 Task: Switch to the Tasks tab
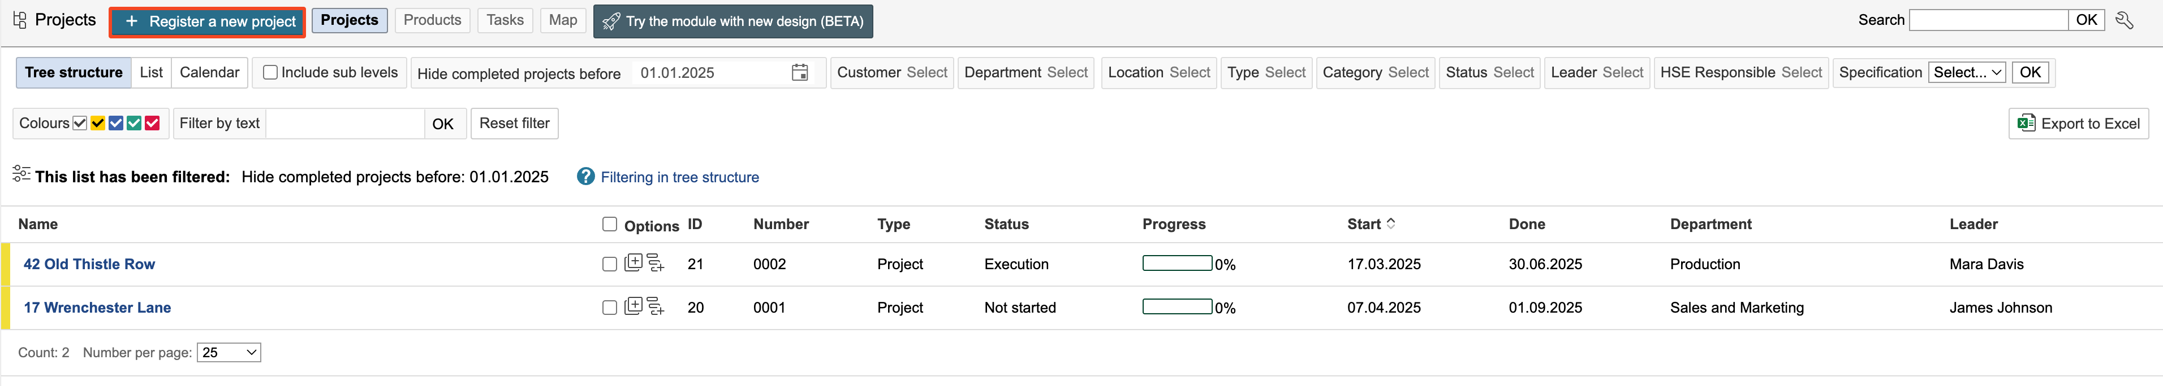point(505,20)
